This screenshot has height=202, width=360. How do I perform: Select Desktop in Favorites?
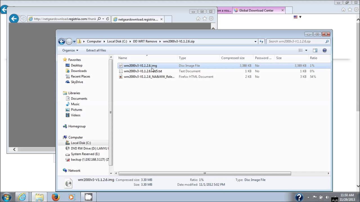click(76, 65)
